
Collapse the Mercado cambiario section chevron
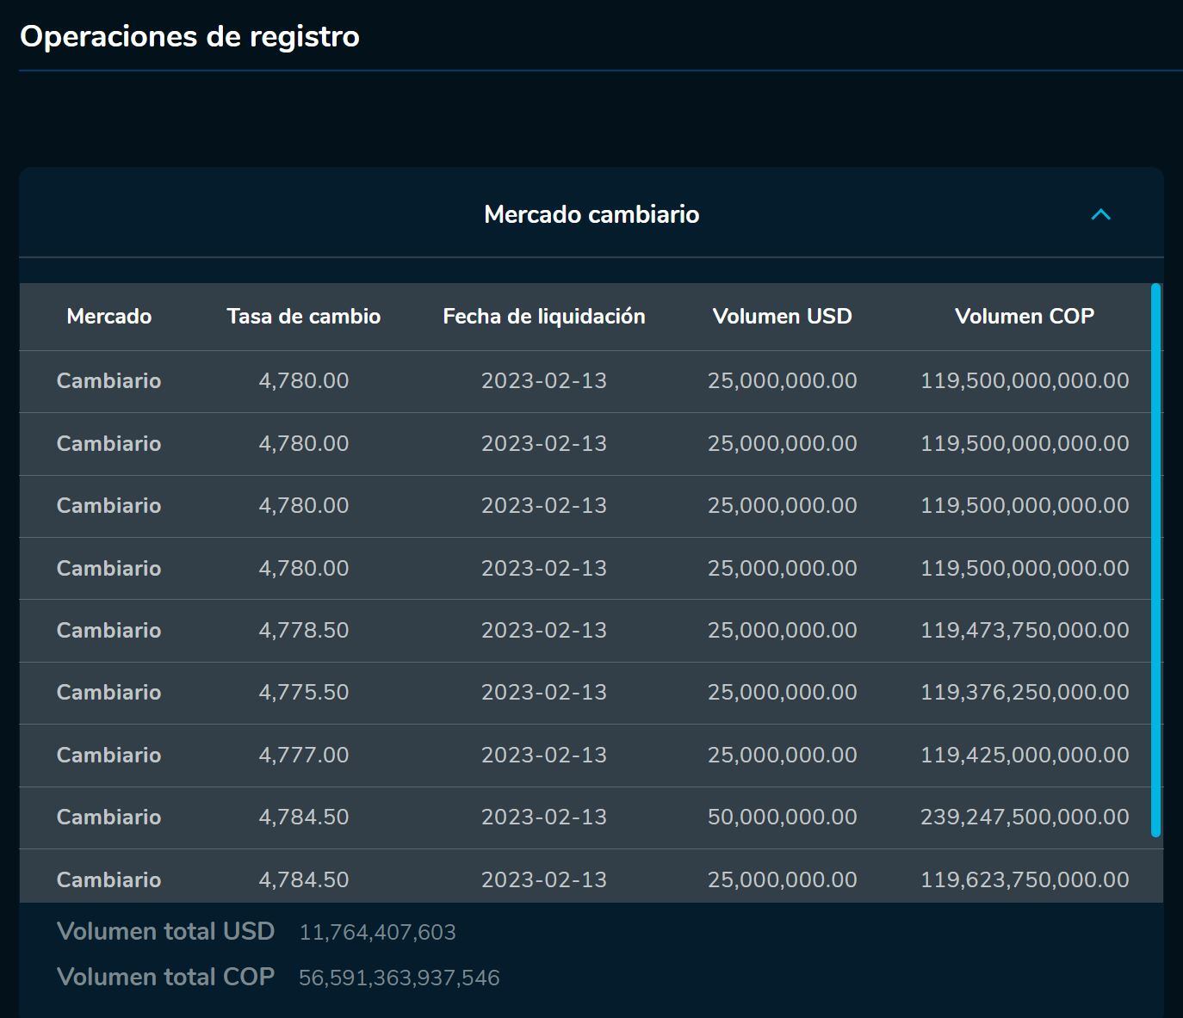pos(1100,215)
